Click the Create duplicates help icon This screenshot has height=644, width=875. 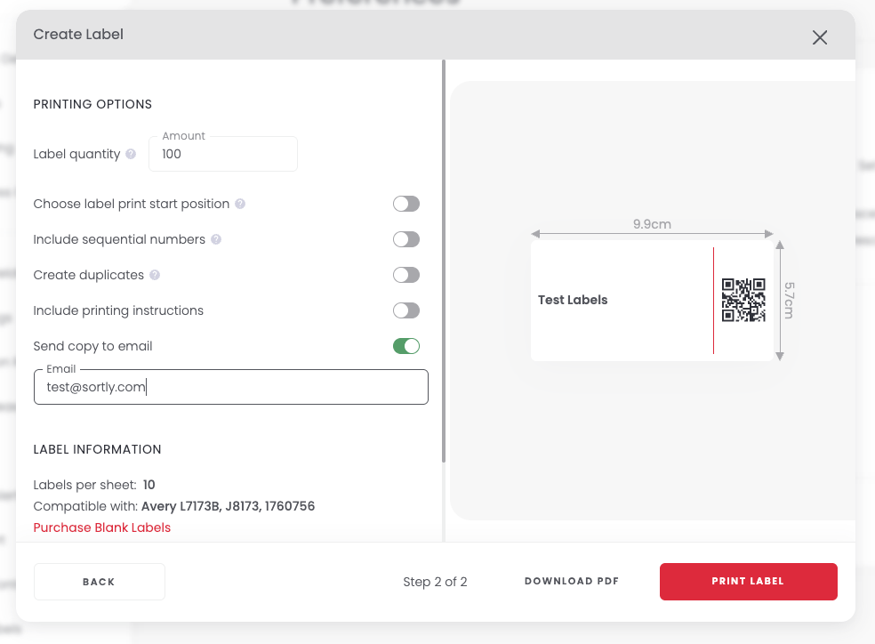coord(155,275)
